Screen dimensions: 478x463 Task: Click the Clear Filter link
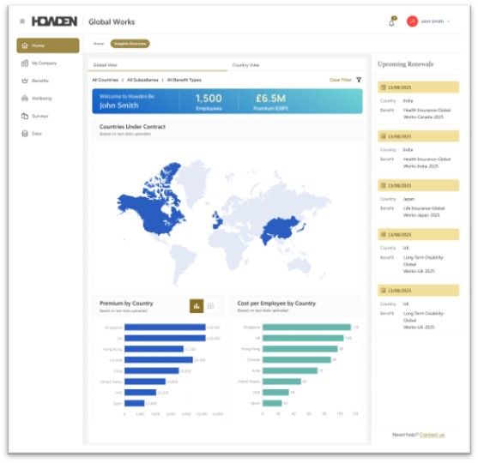tap(341, 80)
